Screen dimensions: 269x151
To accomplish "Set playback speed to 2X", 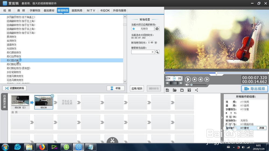I will click(x=179, y=78).
